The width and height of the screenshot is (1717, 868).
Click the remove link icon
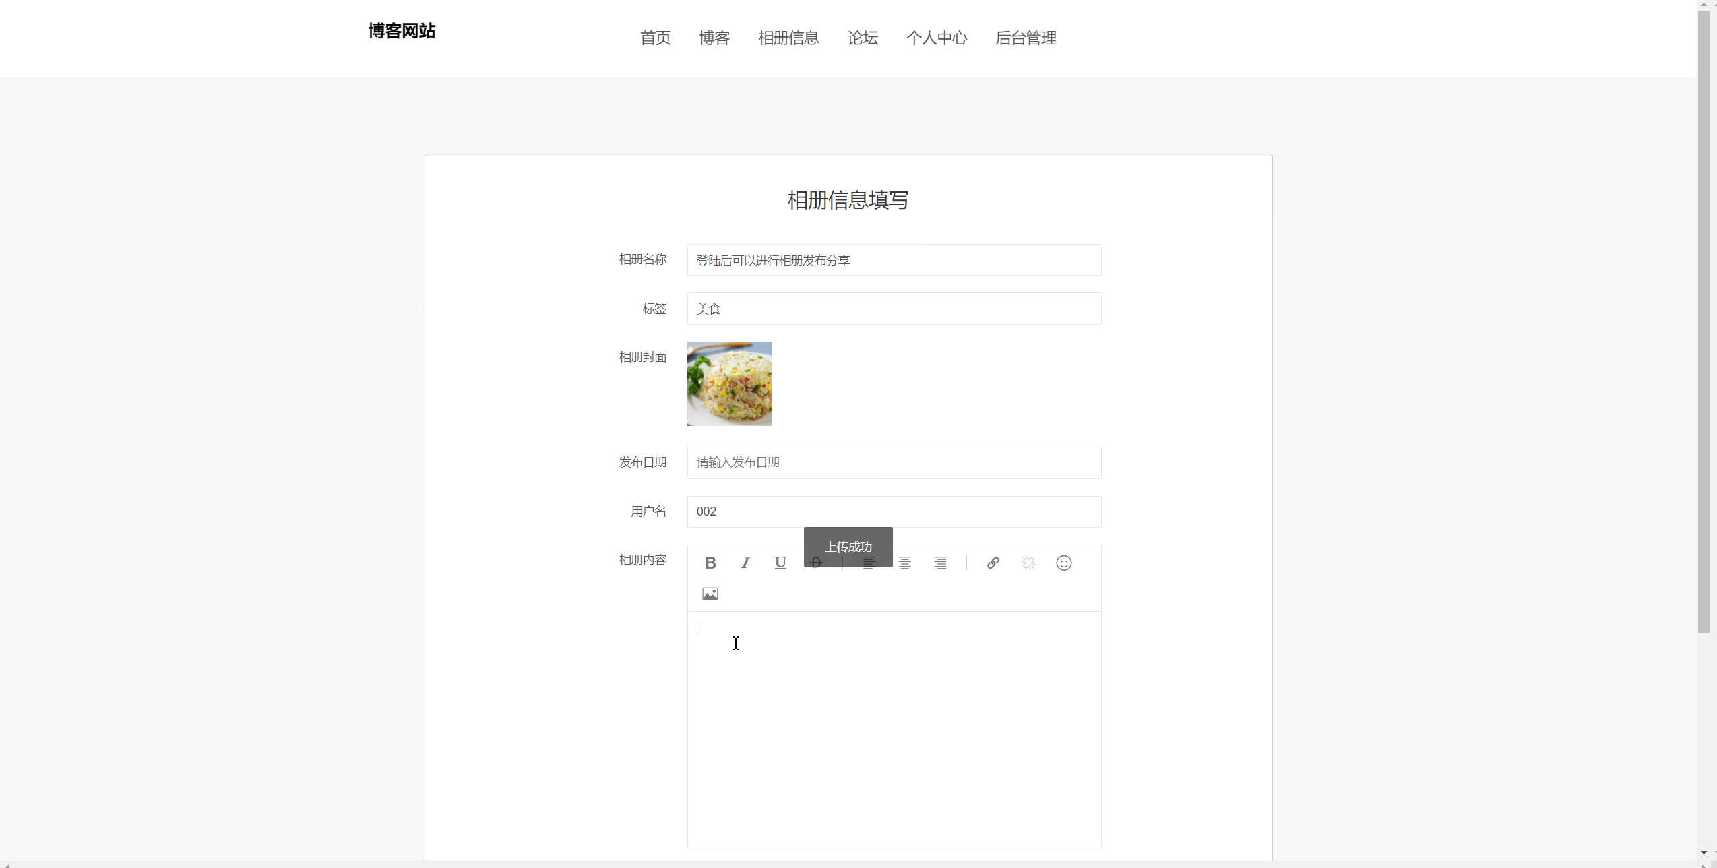click(1028, 563)
